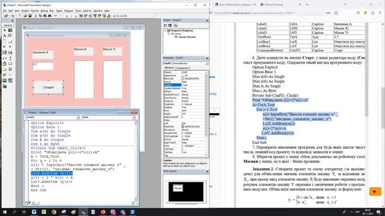Select the Frame control in the toolbox
Viewport: 385px width, 216px height.
tap(4, 41)
